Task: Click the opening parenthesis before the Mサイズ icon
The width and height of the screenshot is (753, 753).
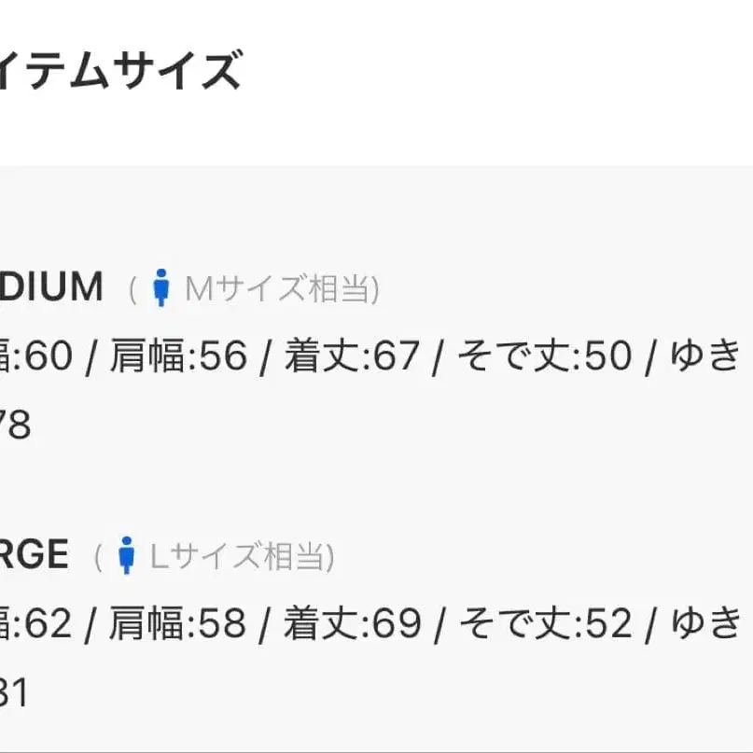Action: click(133, 289)
